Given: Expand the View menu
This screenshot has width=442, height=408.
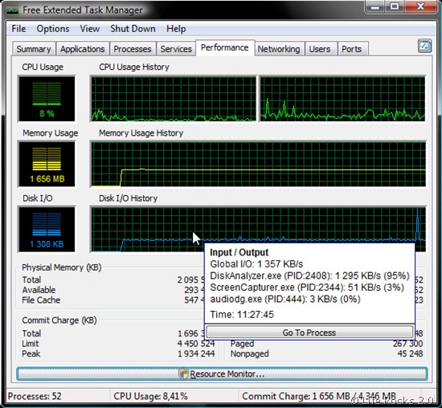Looking at the screenshot, I should point(90,29).
